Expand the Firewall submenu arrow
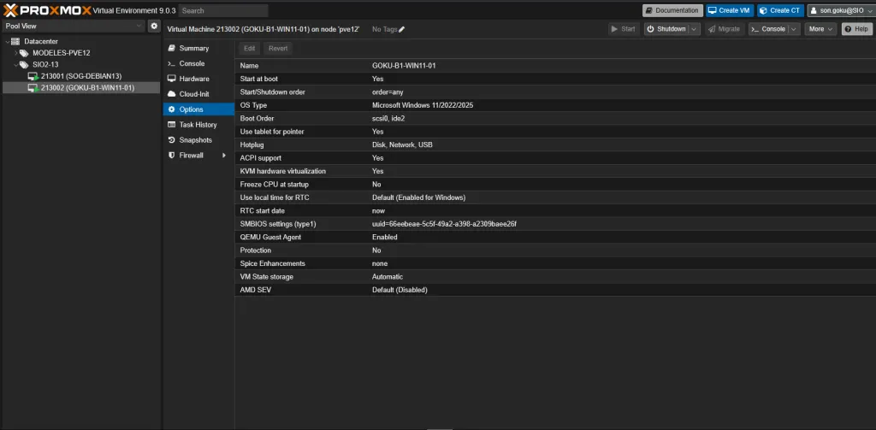The width and height of the screenshot is (876, 430). point(224,156)
